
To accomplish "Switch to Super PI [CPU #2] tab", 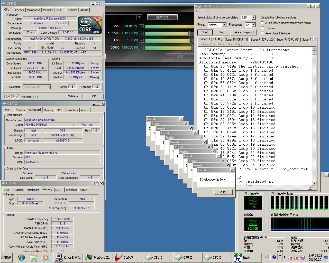I will [262, 39].
